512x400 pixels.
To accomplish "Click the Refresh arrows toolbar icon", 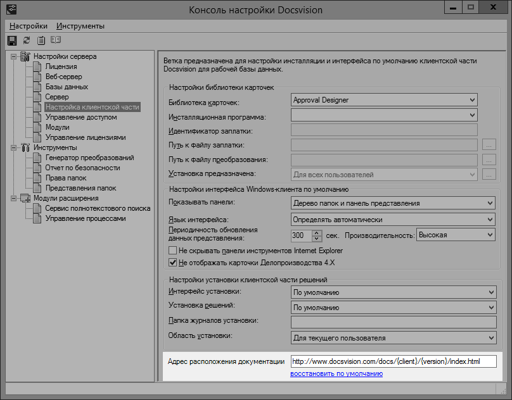I will point(27,41).
